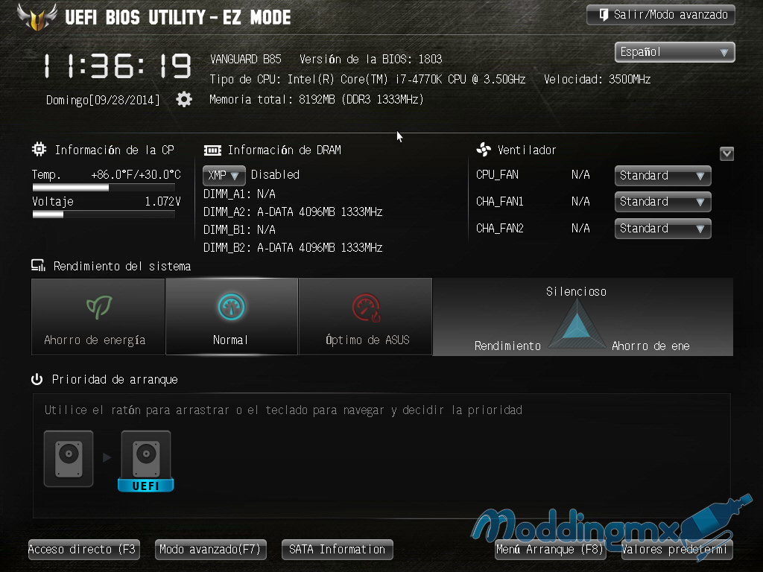The height and width of the screenshot is (572, 763).
Task: Click the red ASUS Optimal gauge icon
Action: pos(366,308)
